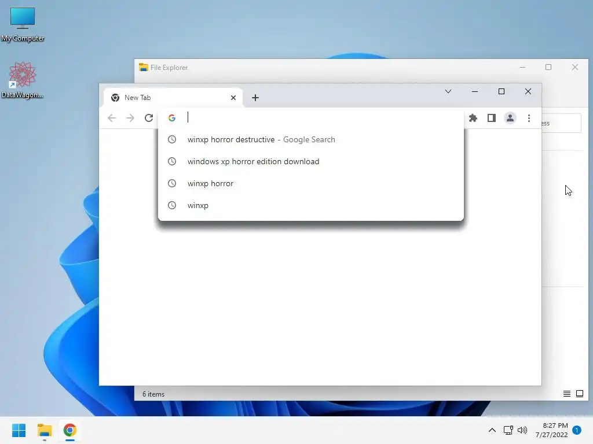593x444 pixels.
Task: Open the Chrome profile avatar
Action: click(x=510, y=118)
